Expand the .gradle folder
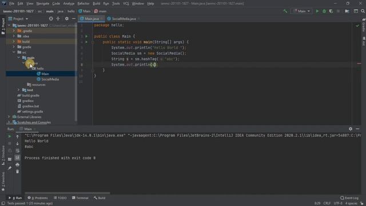This screenshot has height=206, width=366. (14, 31)
